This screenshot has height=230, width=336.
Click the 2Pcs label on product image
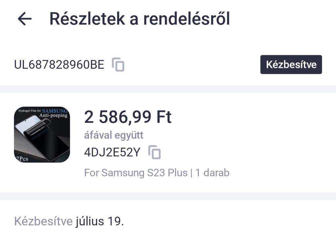22,159
